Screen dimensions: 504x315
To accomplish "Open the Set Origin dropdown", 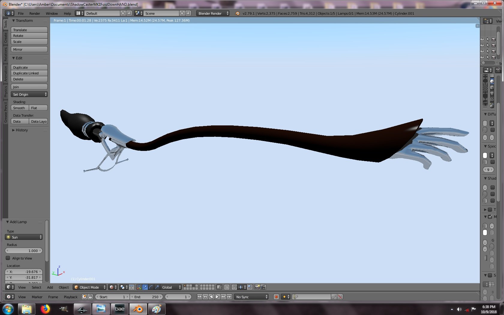I will coord(29,94).
